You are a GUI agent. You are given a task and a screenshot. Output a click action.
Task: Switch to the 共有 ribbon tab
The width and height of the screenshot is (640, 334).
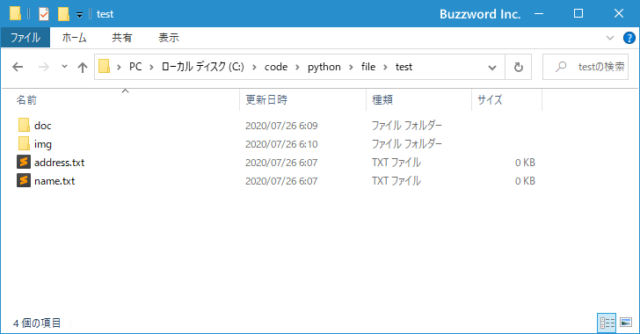(122, 38)
